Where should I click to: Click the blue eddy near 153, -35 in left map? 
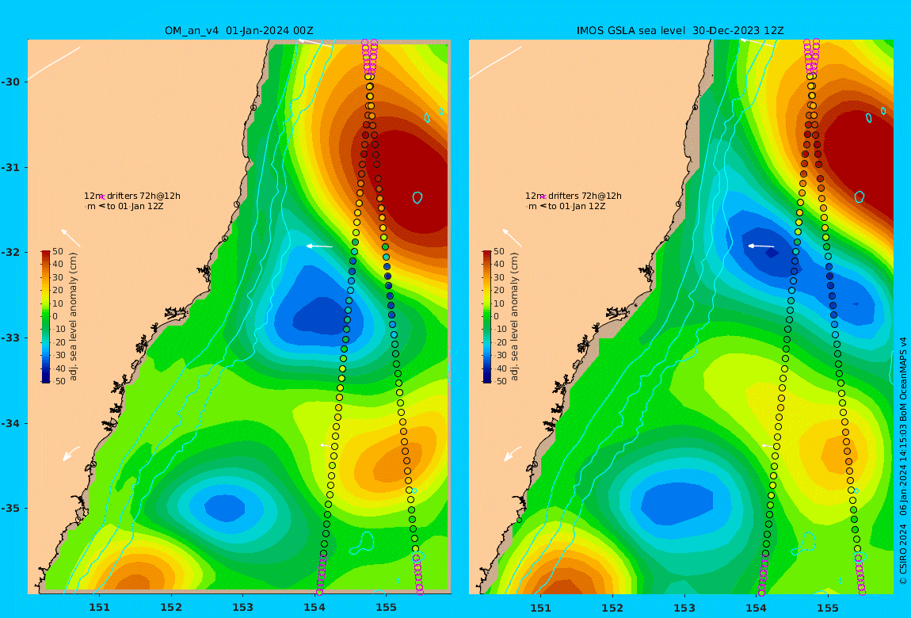click(x=226, y=508)
